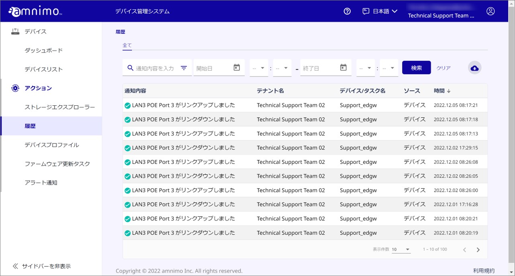Image resolution: width=515 pixels, height=276 pixels.
Task: Click the feedback chat bubble icon
Action: (x=365, y=11)
